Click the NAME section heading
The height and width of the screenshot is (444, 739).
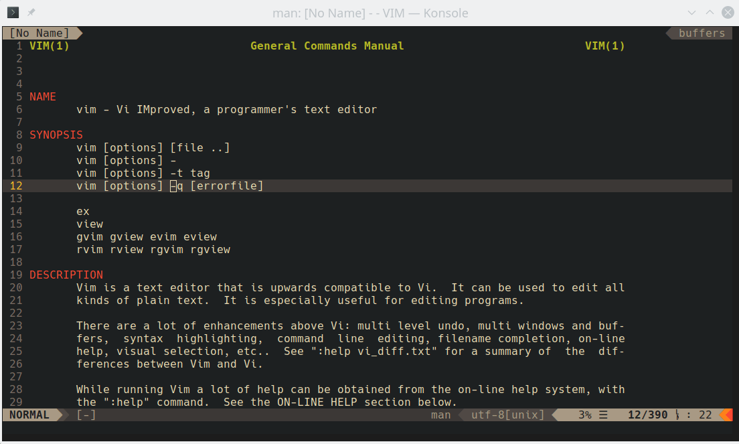(x=42, y=96)
